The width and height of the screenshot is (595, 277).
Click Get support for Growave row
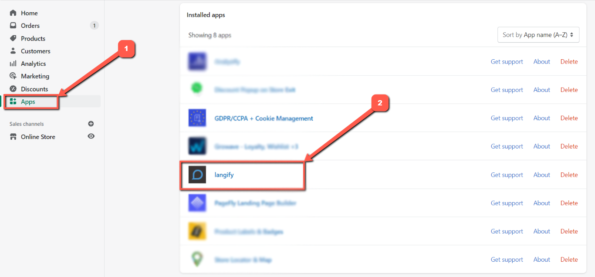click(x=507, y=146)
